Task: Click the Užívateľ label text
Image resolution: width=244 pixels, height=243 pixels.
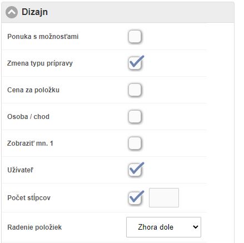Action: click(20, 170)
